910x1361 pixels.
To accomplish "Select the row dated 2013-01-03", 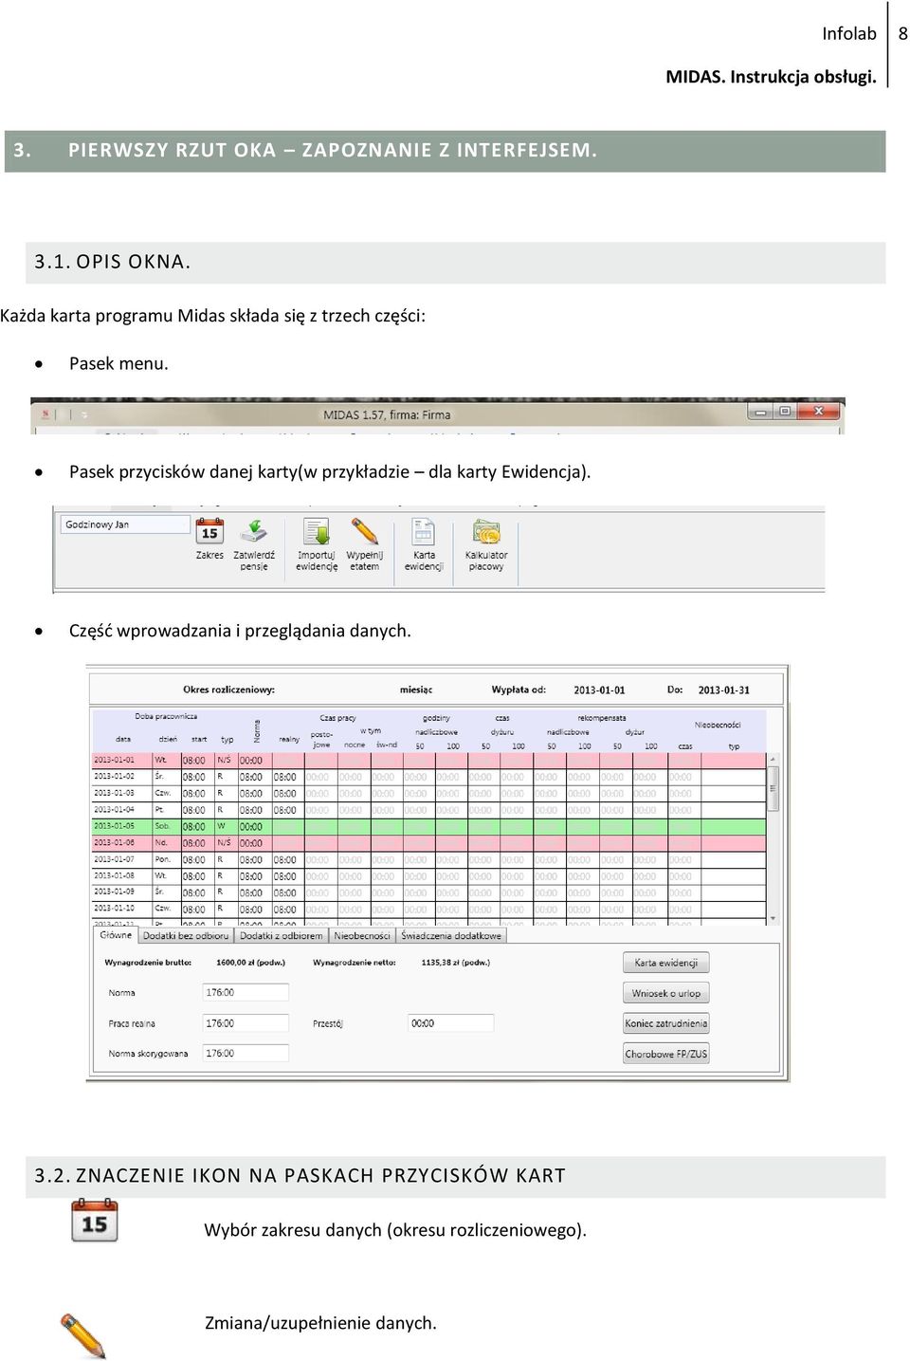I will point(428,794).
